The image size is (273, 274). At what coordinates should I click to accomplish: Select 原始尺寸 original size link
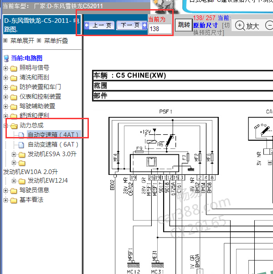click(x=205, y=25)
